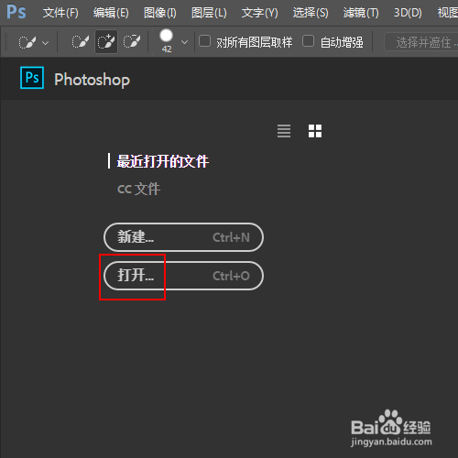Click the Photoshop home logo icon
Screen dimensions: 458x458
32,78
